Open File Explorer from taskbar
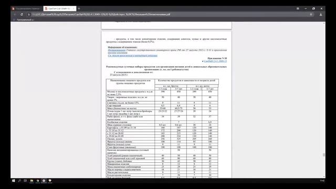336x189 pixels. click(x=31, y=181)
